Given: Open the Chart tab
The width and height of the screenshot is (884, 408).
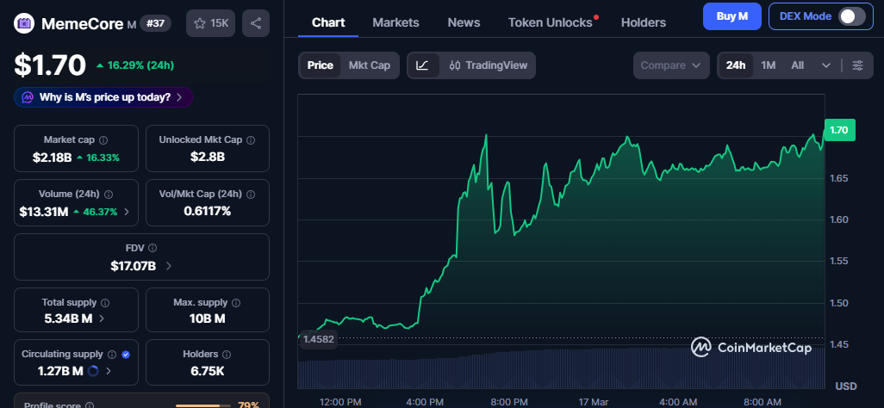Looking at the screenshot, I should (328, 22).
